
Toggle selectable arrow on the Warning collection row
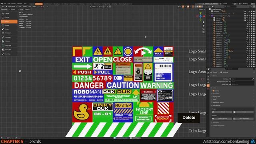click(x=247, y=18)
